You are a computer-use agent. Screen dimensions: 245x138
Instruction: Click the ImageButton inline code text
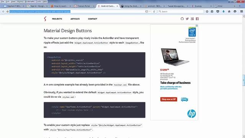132,43
